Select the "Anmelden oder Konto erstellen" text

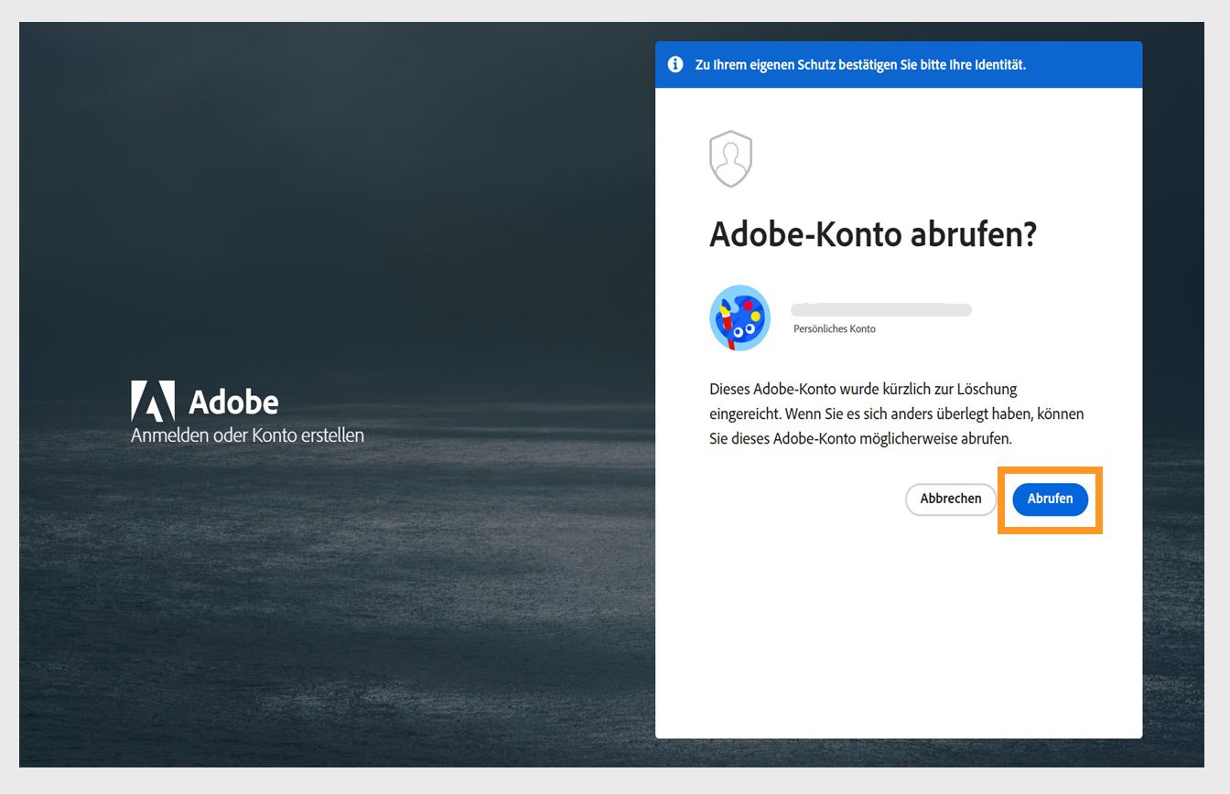[247, 435]
